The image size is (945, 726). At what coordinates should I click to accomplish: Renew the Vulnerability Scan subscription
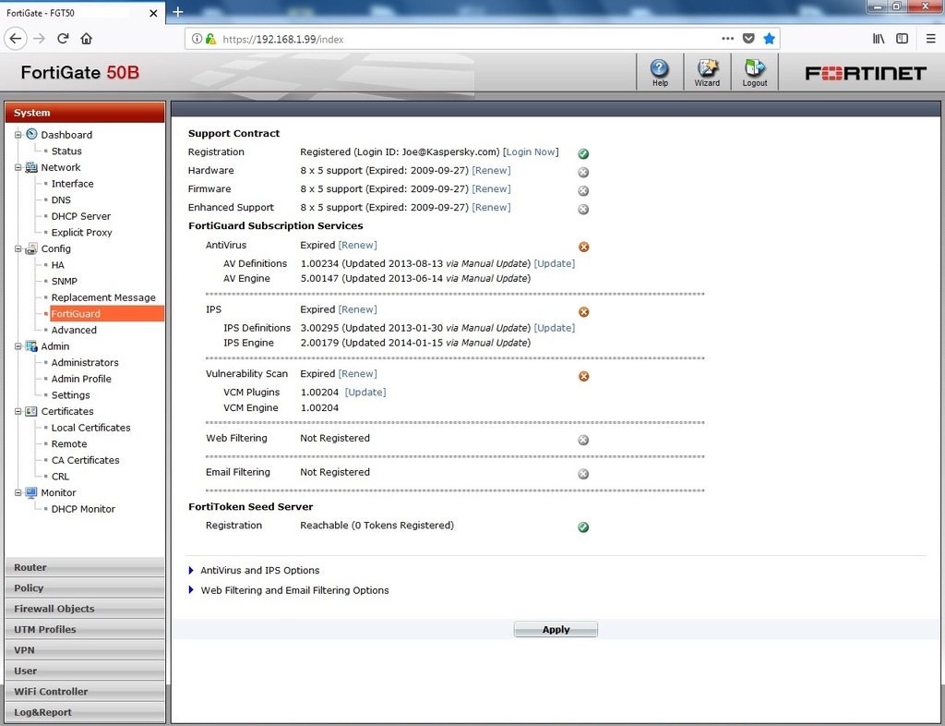pyautogui.click(x=357, y=374)
